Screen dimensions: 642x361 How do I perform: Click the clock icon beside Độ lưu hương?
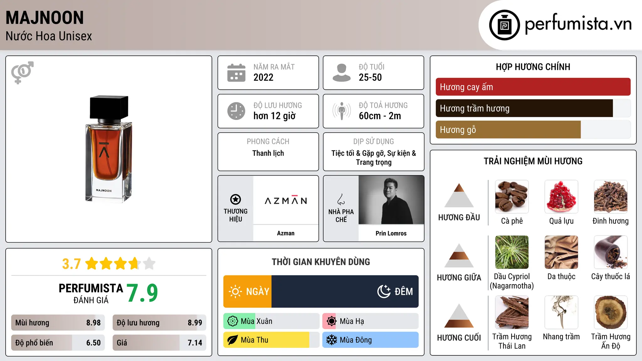click(x=236, y=111)
